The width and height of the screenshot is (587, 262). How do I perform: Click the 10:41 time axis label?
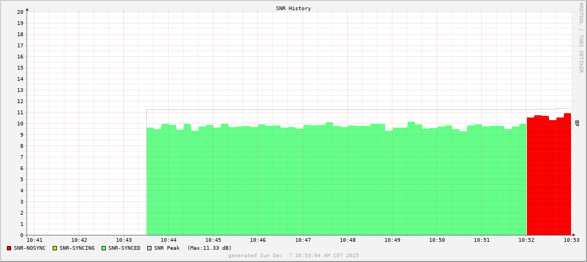[x=34, y=241]
